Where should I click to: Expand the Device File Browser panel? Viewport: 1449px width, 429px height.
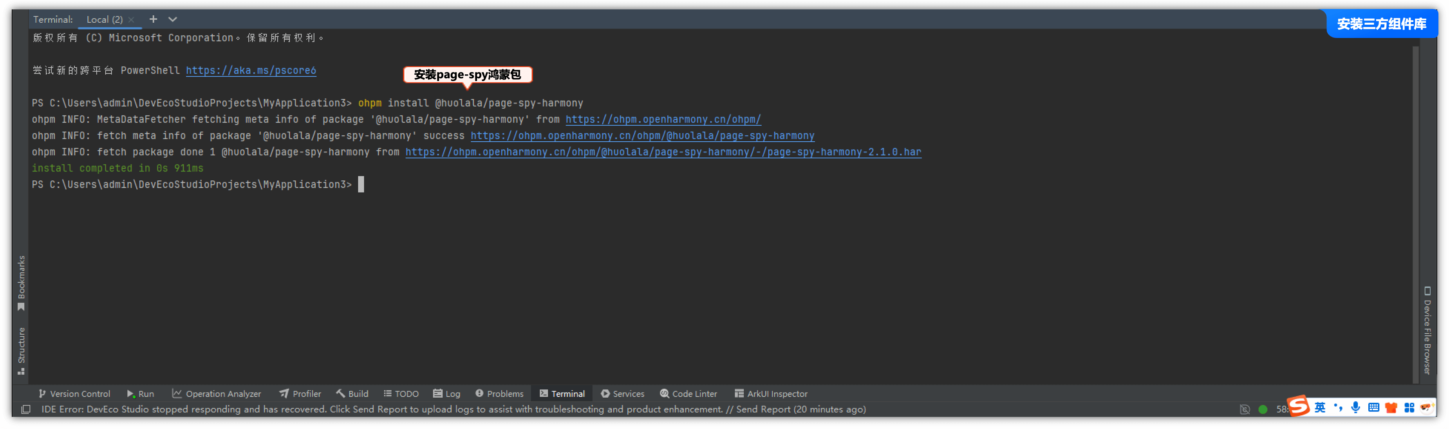(1427, 331)
